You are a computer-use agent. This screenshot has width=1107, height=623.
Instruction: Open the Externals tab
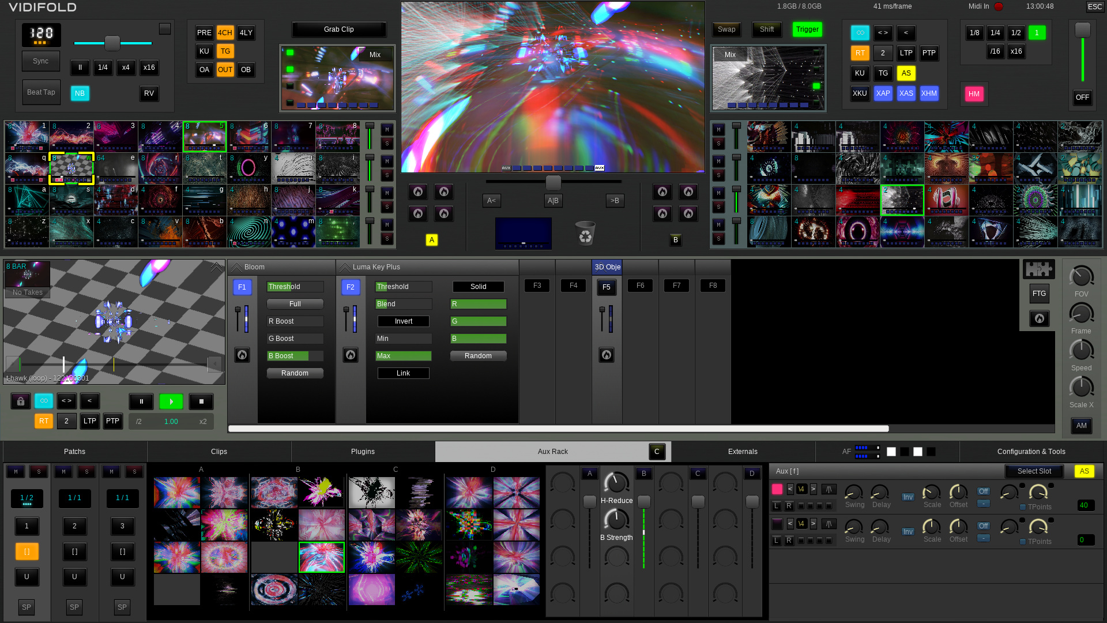743,452
